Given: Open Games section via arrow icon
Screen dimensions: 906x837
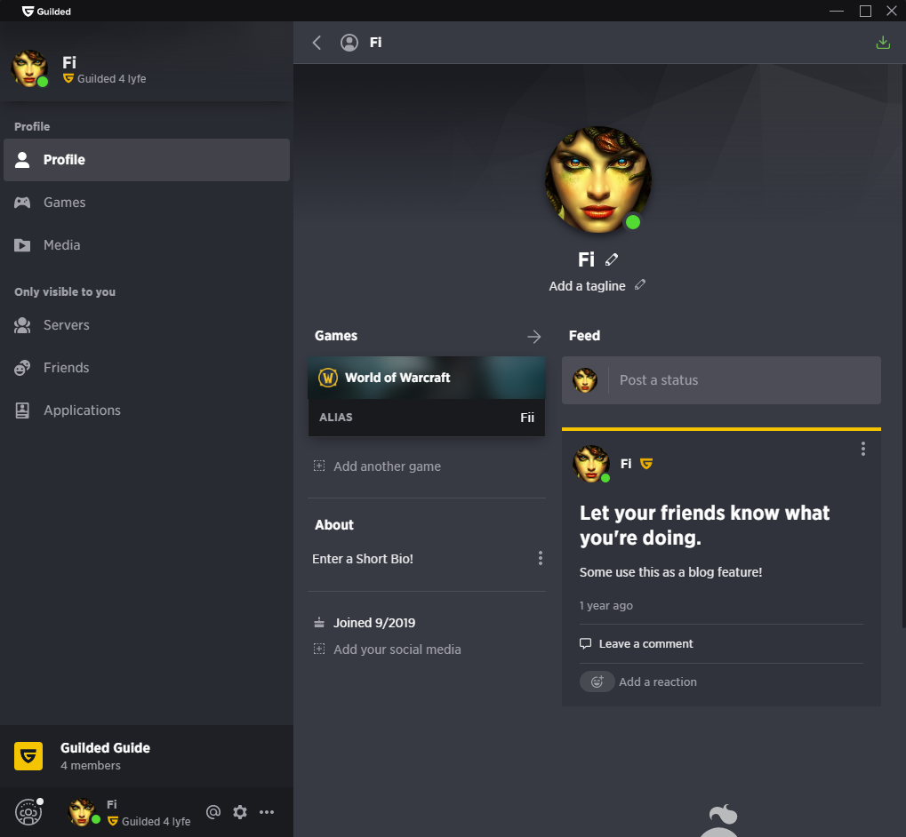Looking at the screenshot, I should (533, 337).
